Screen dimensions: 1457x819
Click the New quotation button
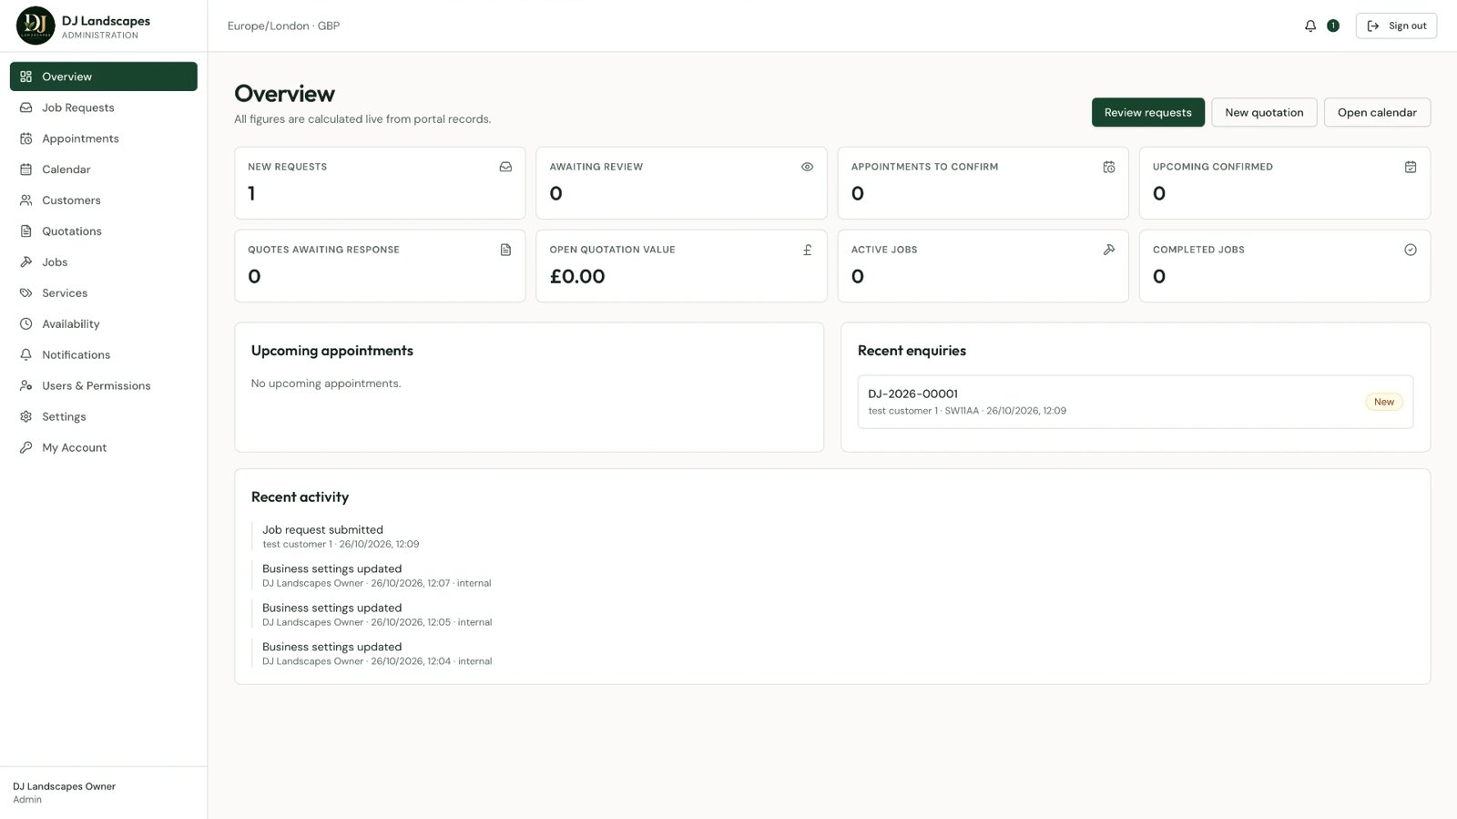click(x=1264, y=112)
